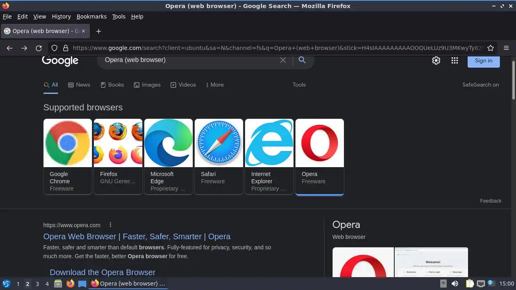
Task: Switch to workspace 4
Action: pos(47,284)
